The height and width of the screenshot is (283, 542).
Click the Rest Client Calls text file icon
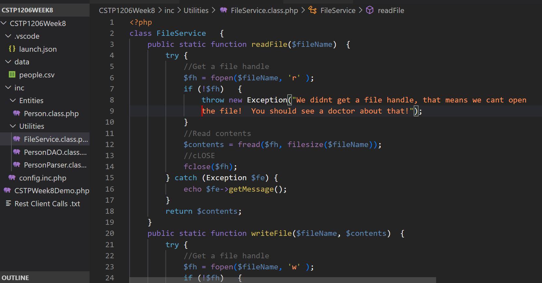coord(8,203)
